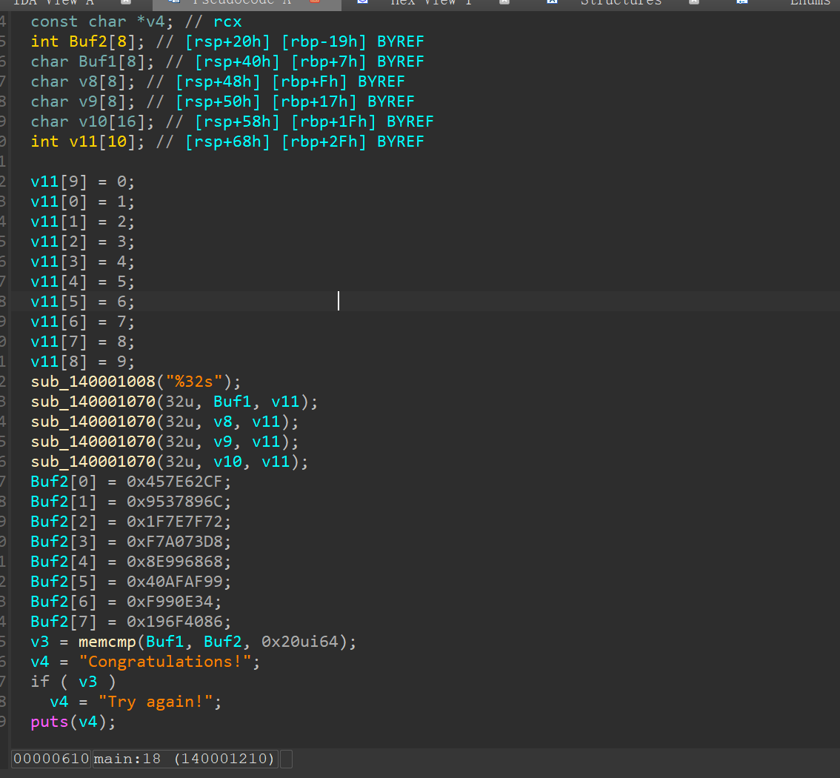This screenshot has width=840, height=778.
Task: Select the memcmp function name
Action: coord(107,642)
